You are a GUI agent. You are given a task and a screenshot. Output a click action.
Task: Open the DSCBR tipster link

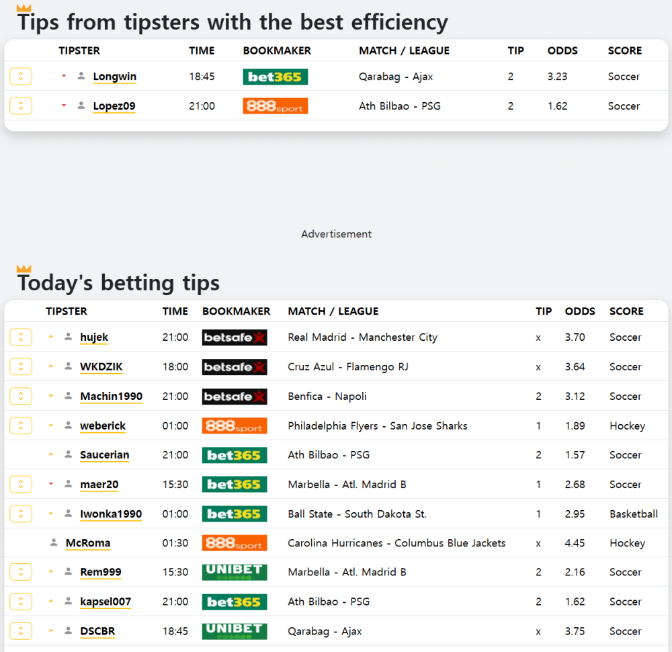tap(97, 631)
